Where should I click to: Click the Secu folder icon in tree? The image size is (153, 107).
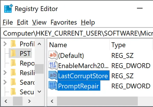click(13, 92)
